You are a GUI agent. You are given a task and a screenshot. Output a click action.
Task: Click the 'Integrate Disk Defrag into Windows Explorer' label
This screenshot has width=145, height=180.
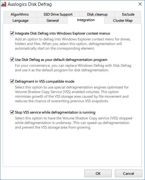[62, 33]
